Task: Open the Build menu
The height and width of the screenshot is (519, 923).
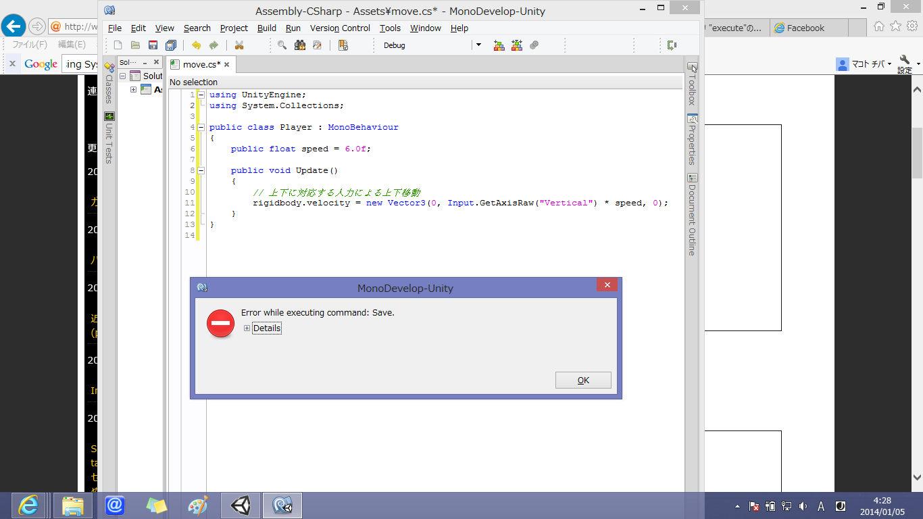Action: [267, 28]
